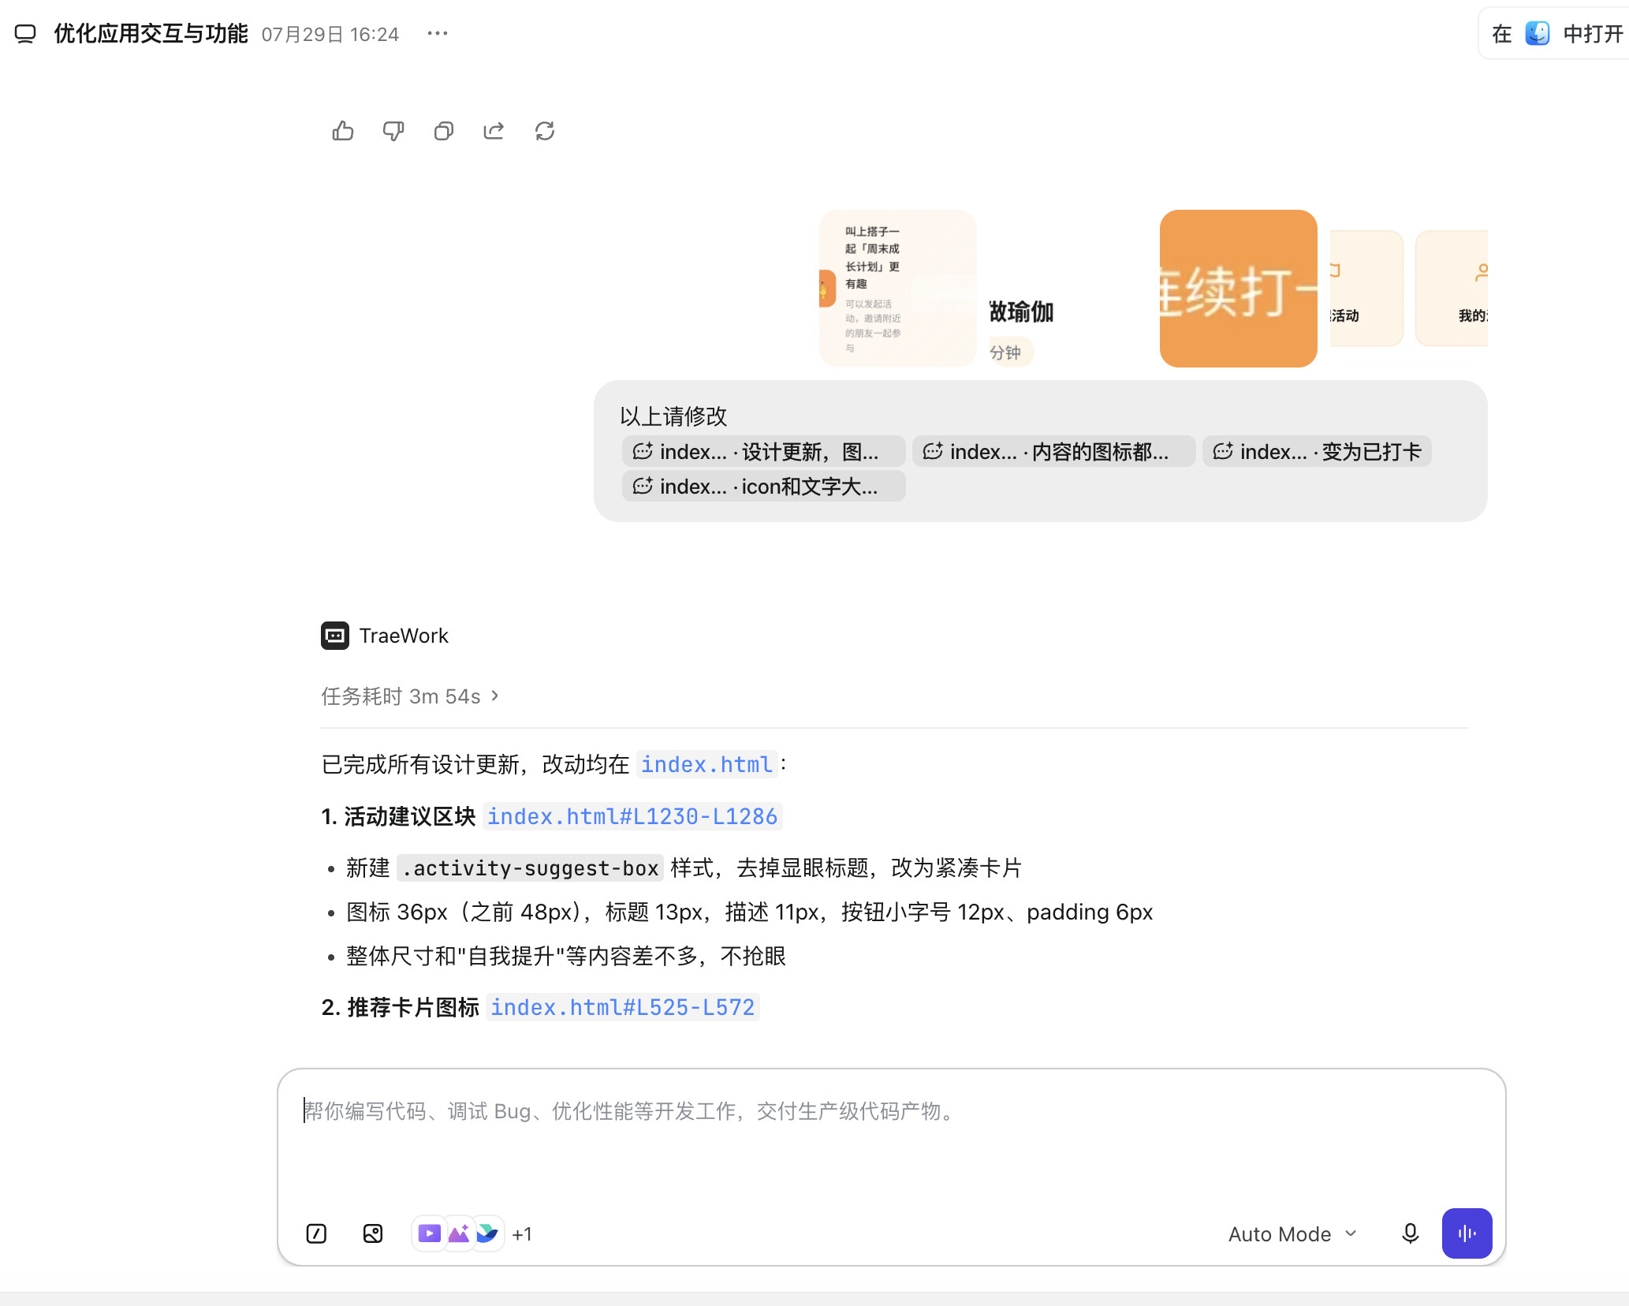The height and width of the screenshot is (1306, 1629).
Task: Copy the response with the copy icon
Action: coord(444,131)
